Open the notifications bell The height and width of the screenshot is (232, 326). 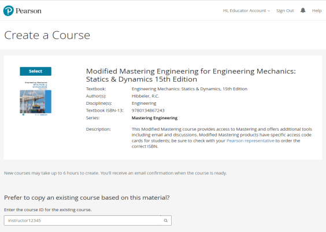[x=303, y=10]
